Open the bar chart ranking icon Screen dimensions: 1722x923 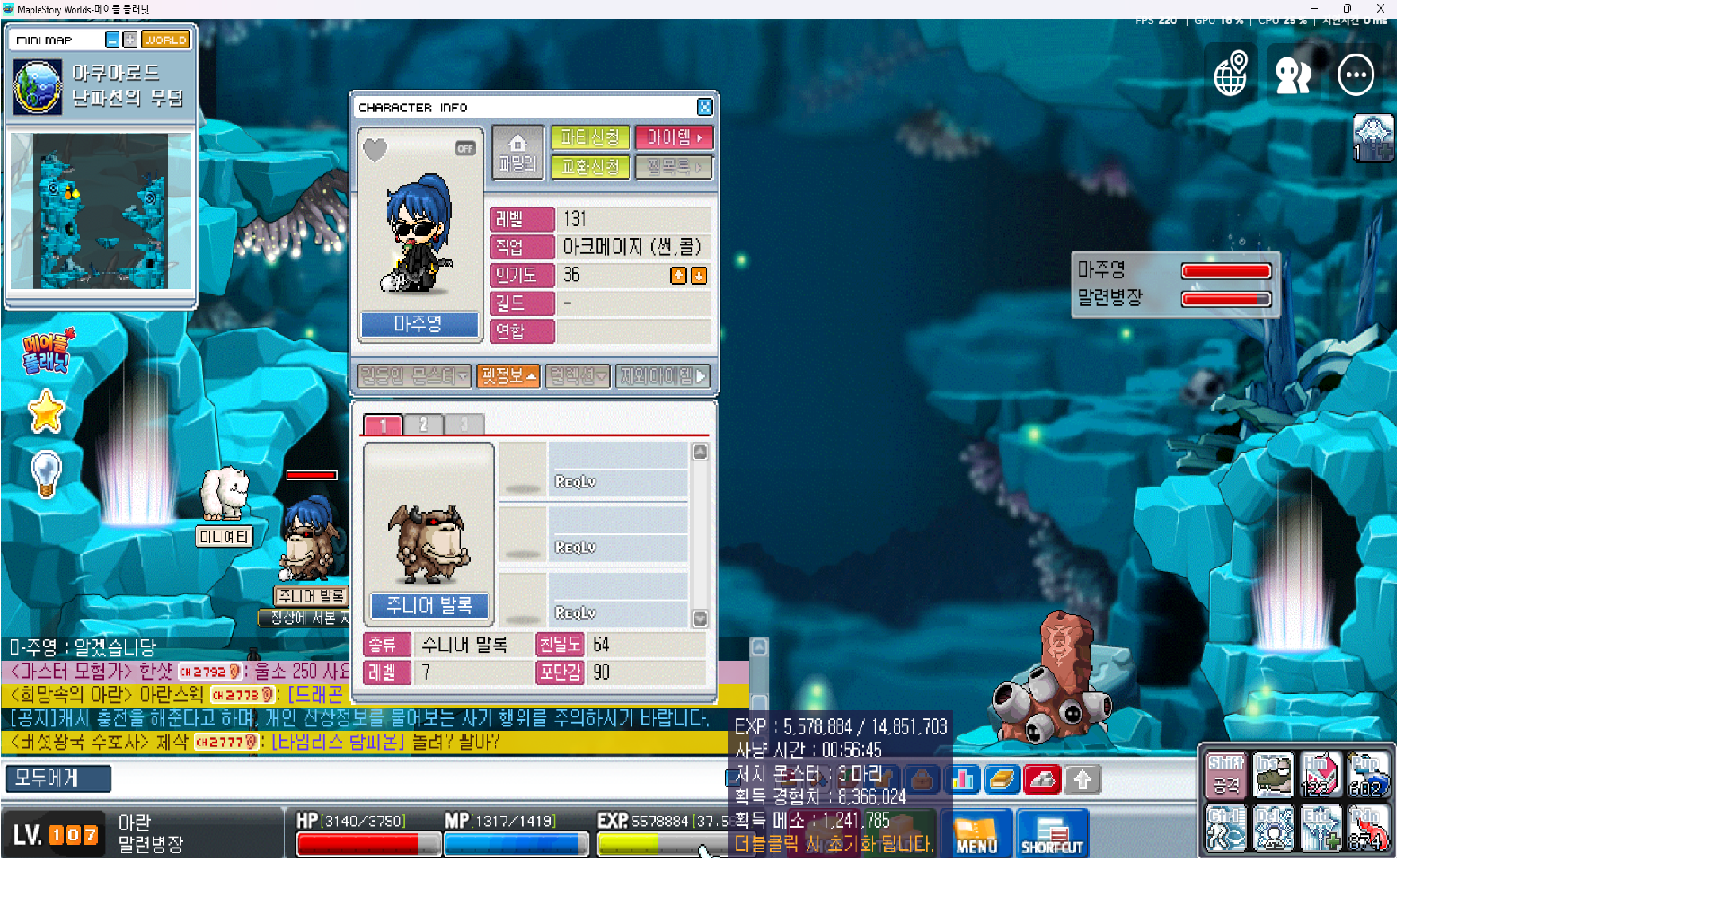[962, 779]
